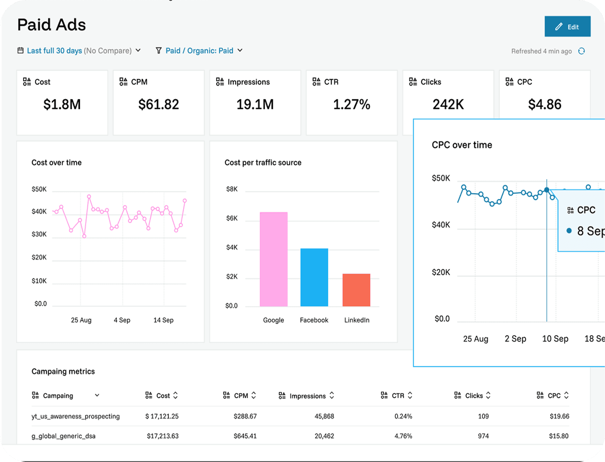
Task: Click the pink Google bar in chart
Action: [x=274, y=259]
